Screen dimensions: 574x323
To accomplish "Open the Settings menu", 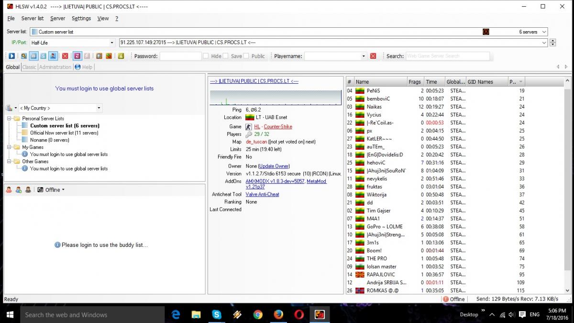I will [x=81, y=18].
